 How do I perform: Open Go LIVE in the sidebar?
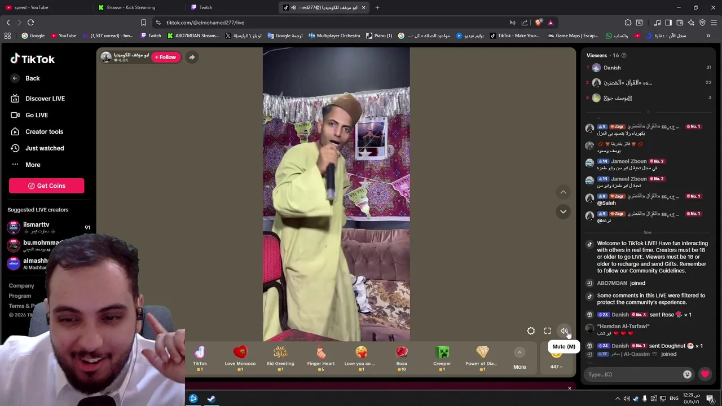(30, 115)
